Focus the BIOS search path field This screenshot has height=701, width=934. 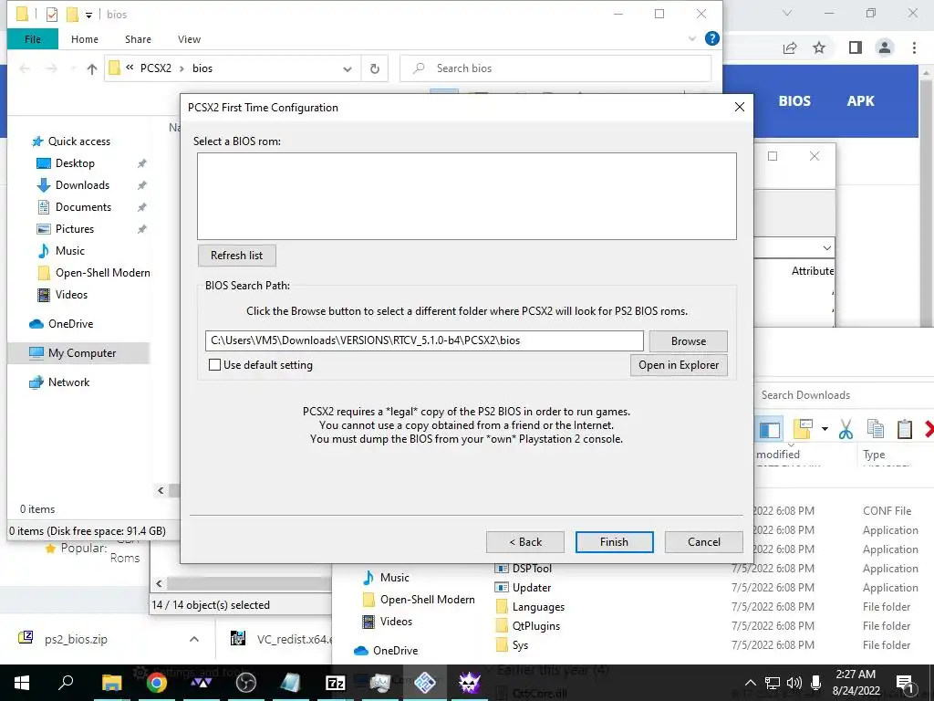tap(424, 340)
